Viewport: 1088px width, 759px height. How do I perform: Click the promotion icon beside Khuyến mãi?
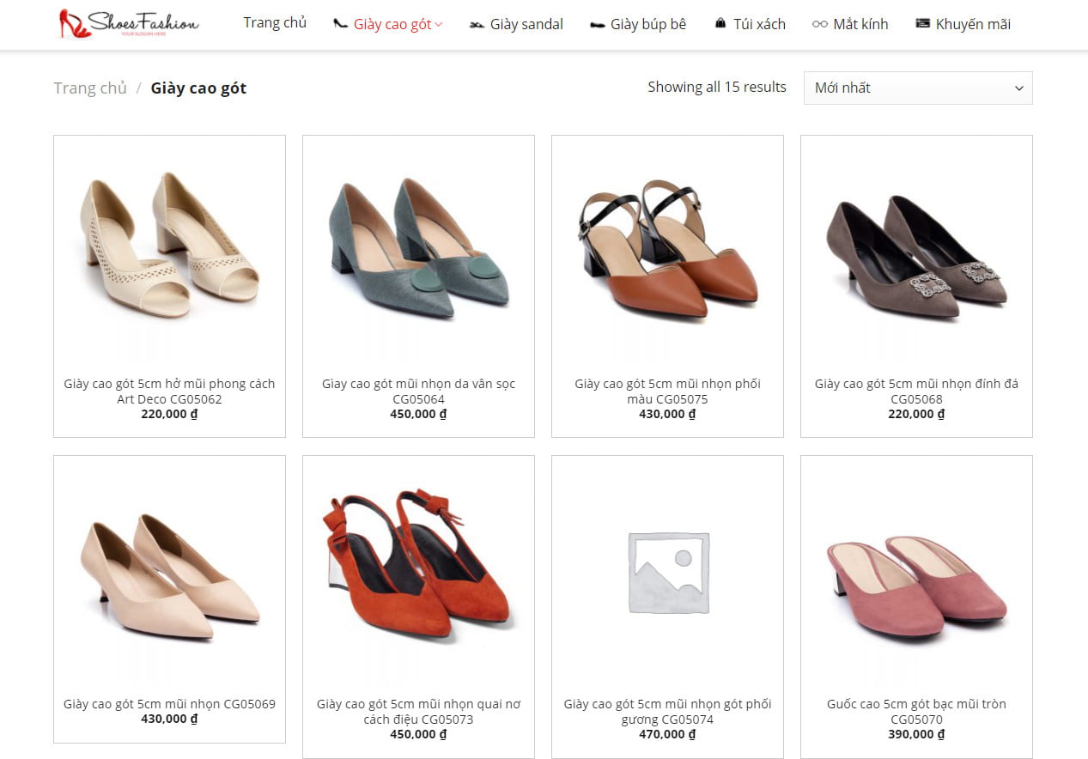pos(923,24)
